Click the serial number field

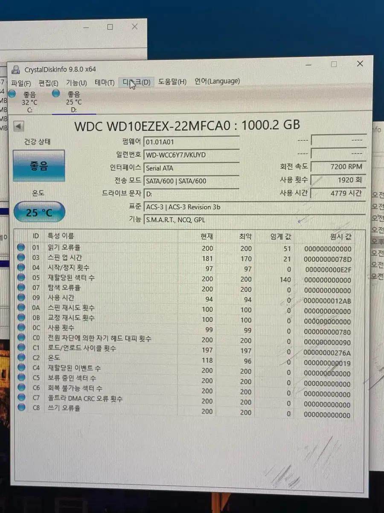point(191,155)
